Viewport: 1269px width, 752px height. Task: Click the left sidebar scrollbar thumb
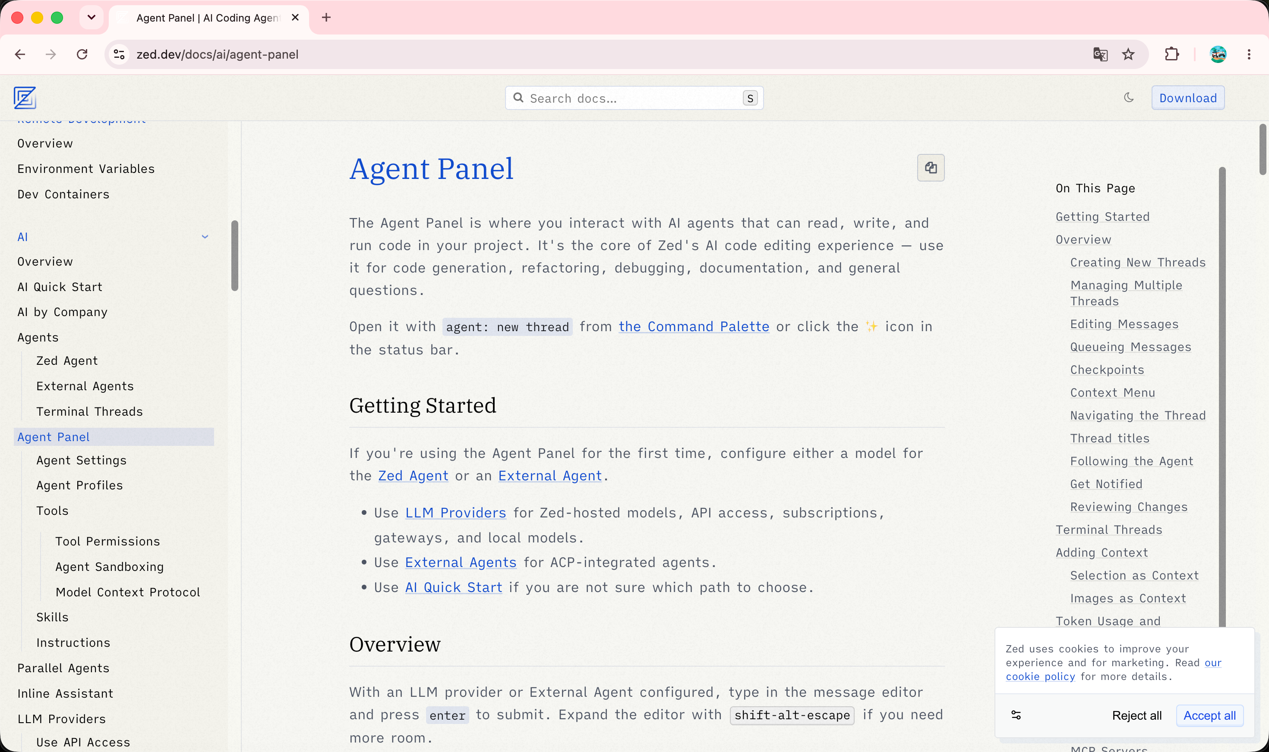point(234,255)
